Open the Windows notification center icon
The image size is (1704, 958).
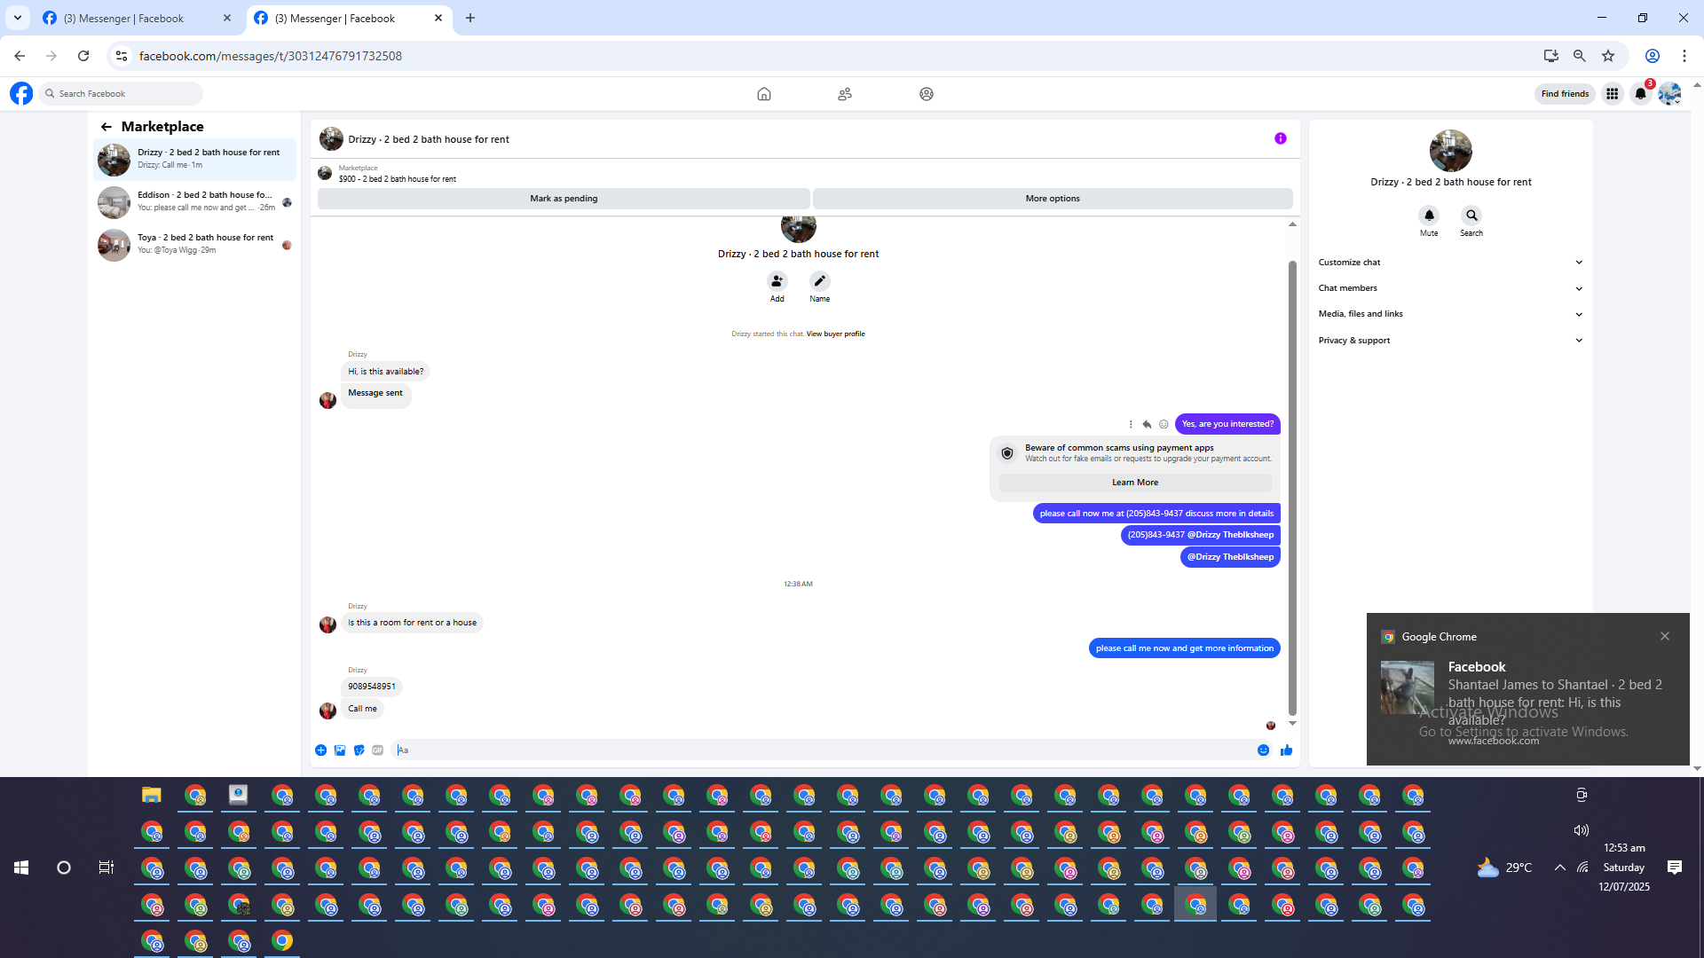[1675, 868]
